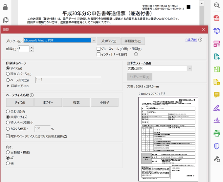Open the More Tools wrench icon
Image resolution: width=223 pixels, height=182 pixels.
(217, 159)
